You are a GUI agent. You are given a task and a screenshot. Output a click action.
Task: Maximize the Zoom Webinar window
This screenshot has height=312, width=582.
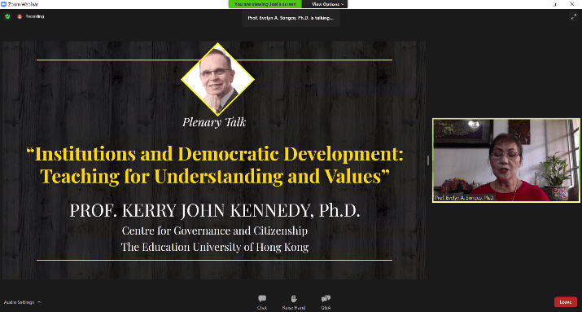pyautogui.click(x=554, y=4)
